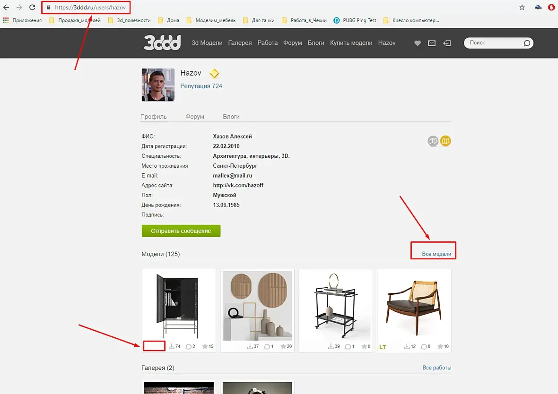Open the armchair model thumbnail
Viewport: 558px width, 394px height.
[414, 306]
